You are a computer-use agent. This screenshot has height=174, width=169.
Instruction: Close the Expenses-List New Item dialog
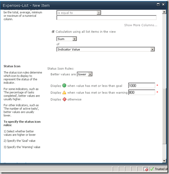(x=163, y=4)
